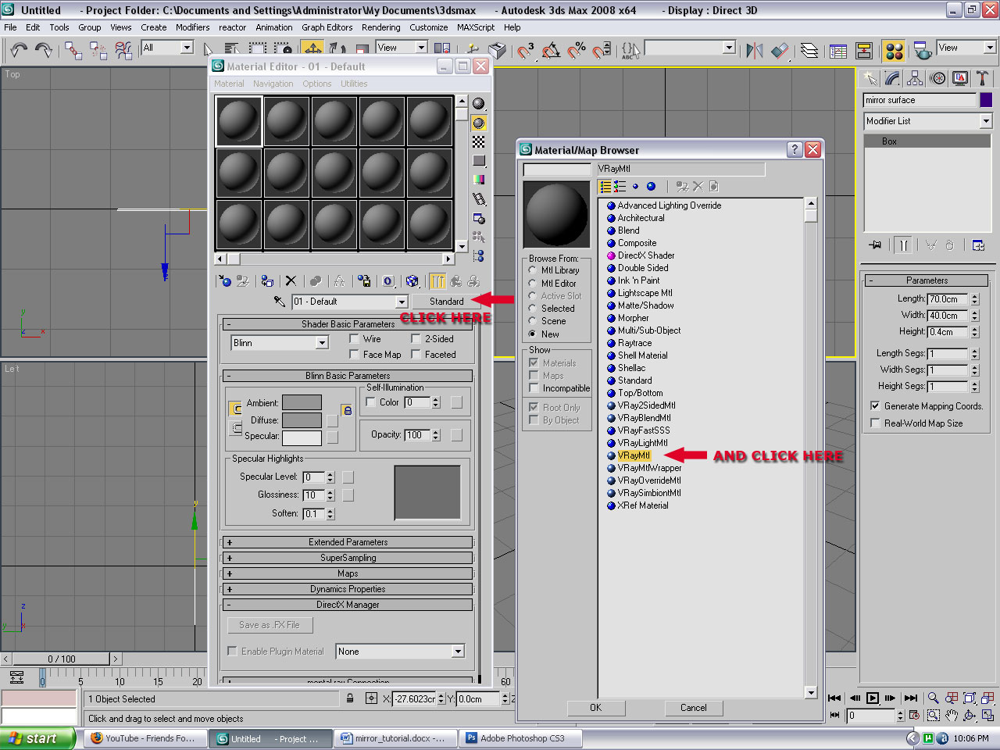
Task: Expand the Maps rollout
Action: 348,573
